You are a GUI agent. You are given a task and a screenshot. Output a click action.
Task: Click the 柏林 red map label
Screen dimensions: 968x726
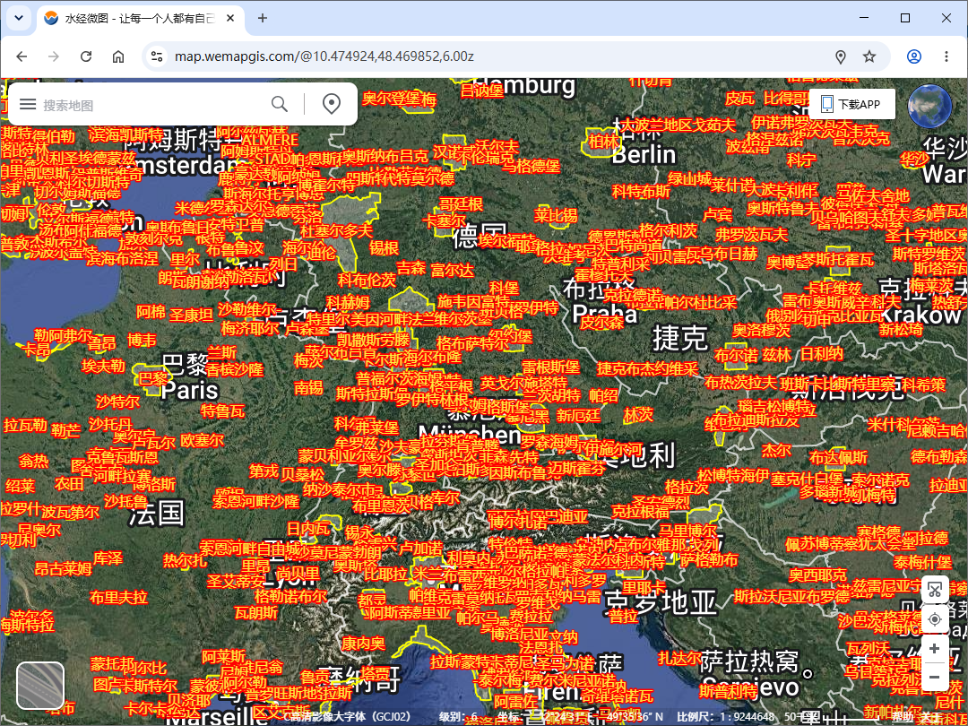pyautogui.click(x=602, y=142)
